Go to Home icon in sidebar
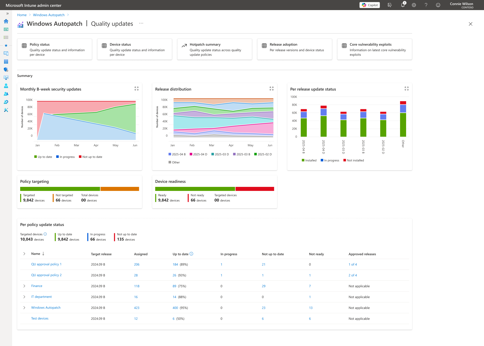The height and width of the screenshot is (346, 484). [6, 21]
